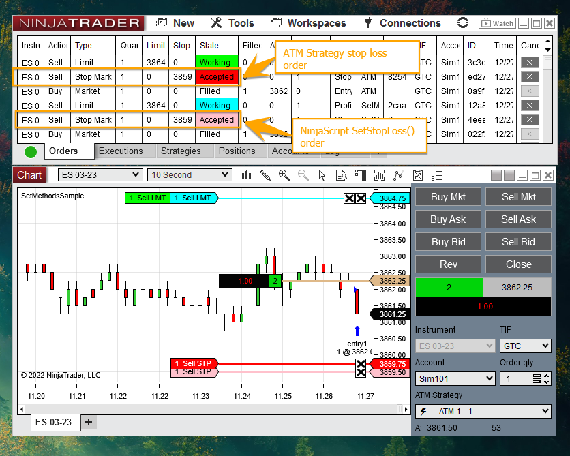Viewport: 570px width, 456px height.
Task: Cancel the red Sell STP order on chart
Action: pos(361,364)
